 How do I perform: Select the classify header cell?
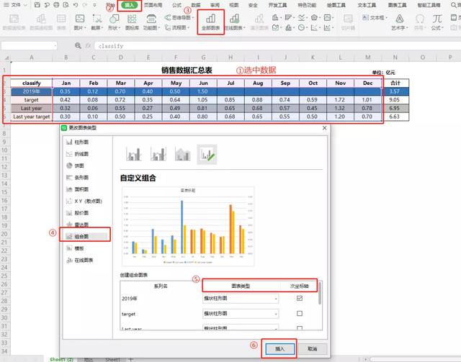32,83
